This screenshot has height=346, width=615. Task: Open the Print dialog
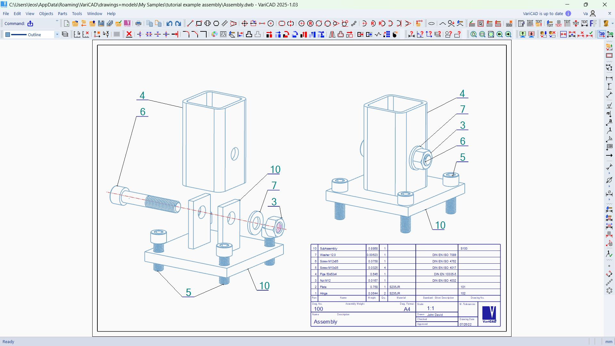coord(138,23)
